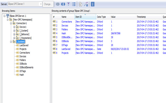
Task: Select IOTags tag in the tree
Action: tap(23, 71)
